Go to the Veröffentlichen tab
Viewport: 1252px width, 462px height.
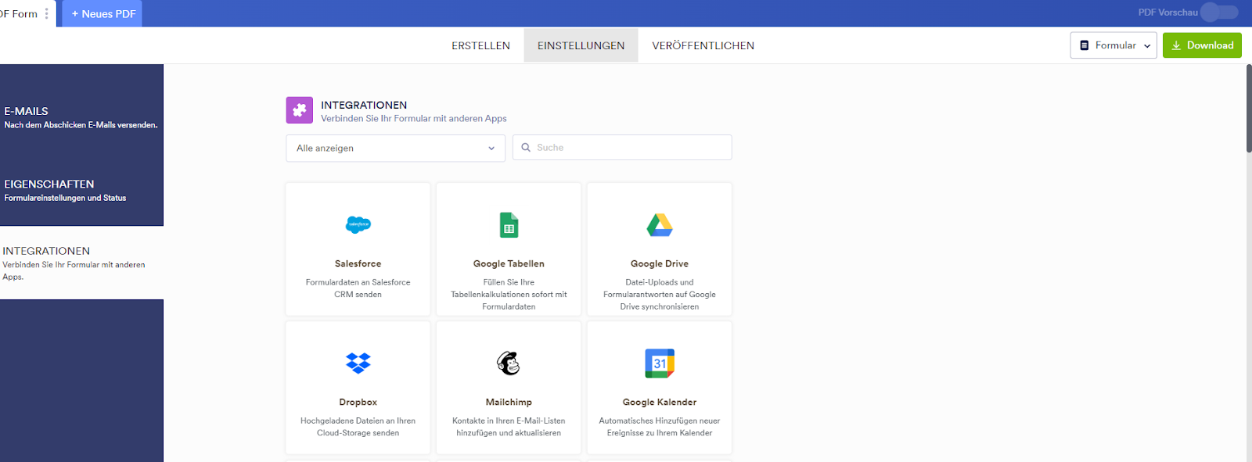[703, 46]
